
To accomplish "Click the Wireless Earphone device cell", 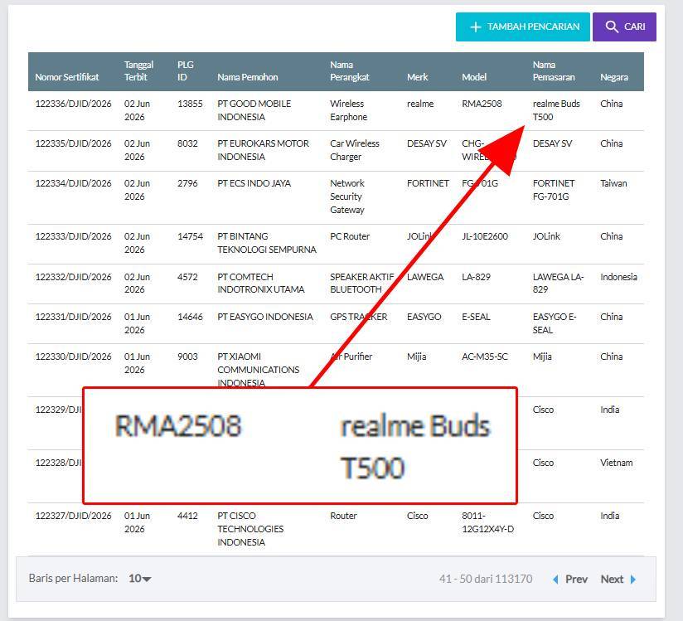I will (348, 110).
